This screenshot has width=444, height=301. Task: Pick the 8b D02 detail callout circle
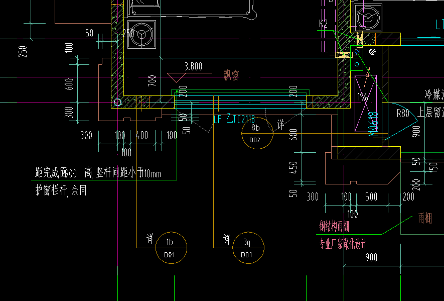pos(257,133)
